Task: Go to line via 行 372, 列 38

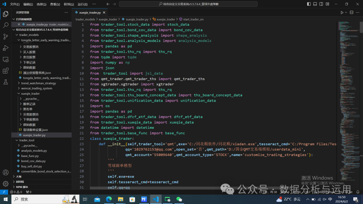Action: (x=268, y=192)
